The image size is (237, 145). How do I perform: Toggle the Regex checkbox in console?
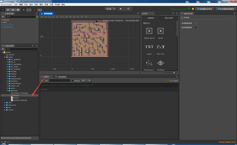pos(72,80)
